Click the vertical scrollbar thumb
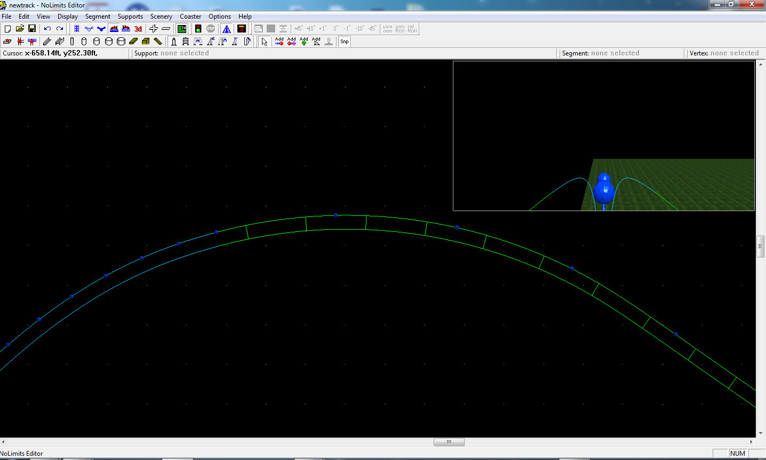This screenshot has width=766, height=460. pos(761,246)
